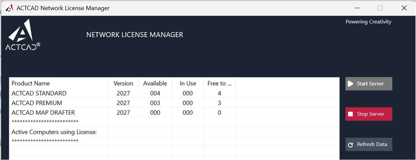416x160 pixels.
Task: Click version 2027 in ACTCAD PREMIUM row
Action: 123,103
